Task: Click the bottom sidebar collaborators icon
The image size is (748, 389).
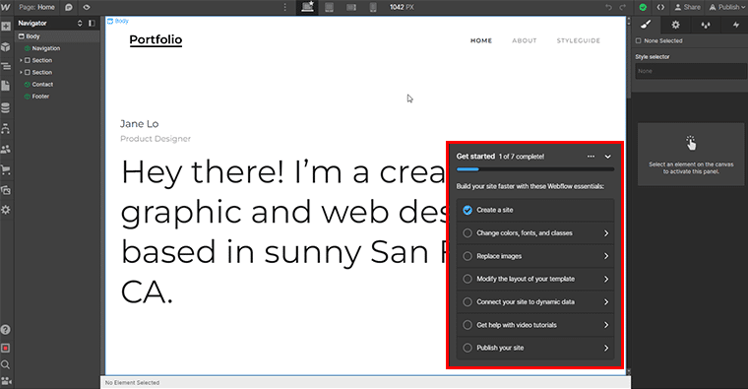Action: pos(6,381)
